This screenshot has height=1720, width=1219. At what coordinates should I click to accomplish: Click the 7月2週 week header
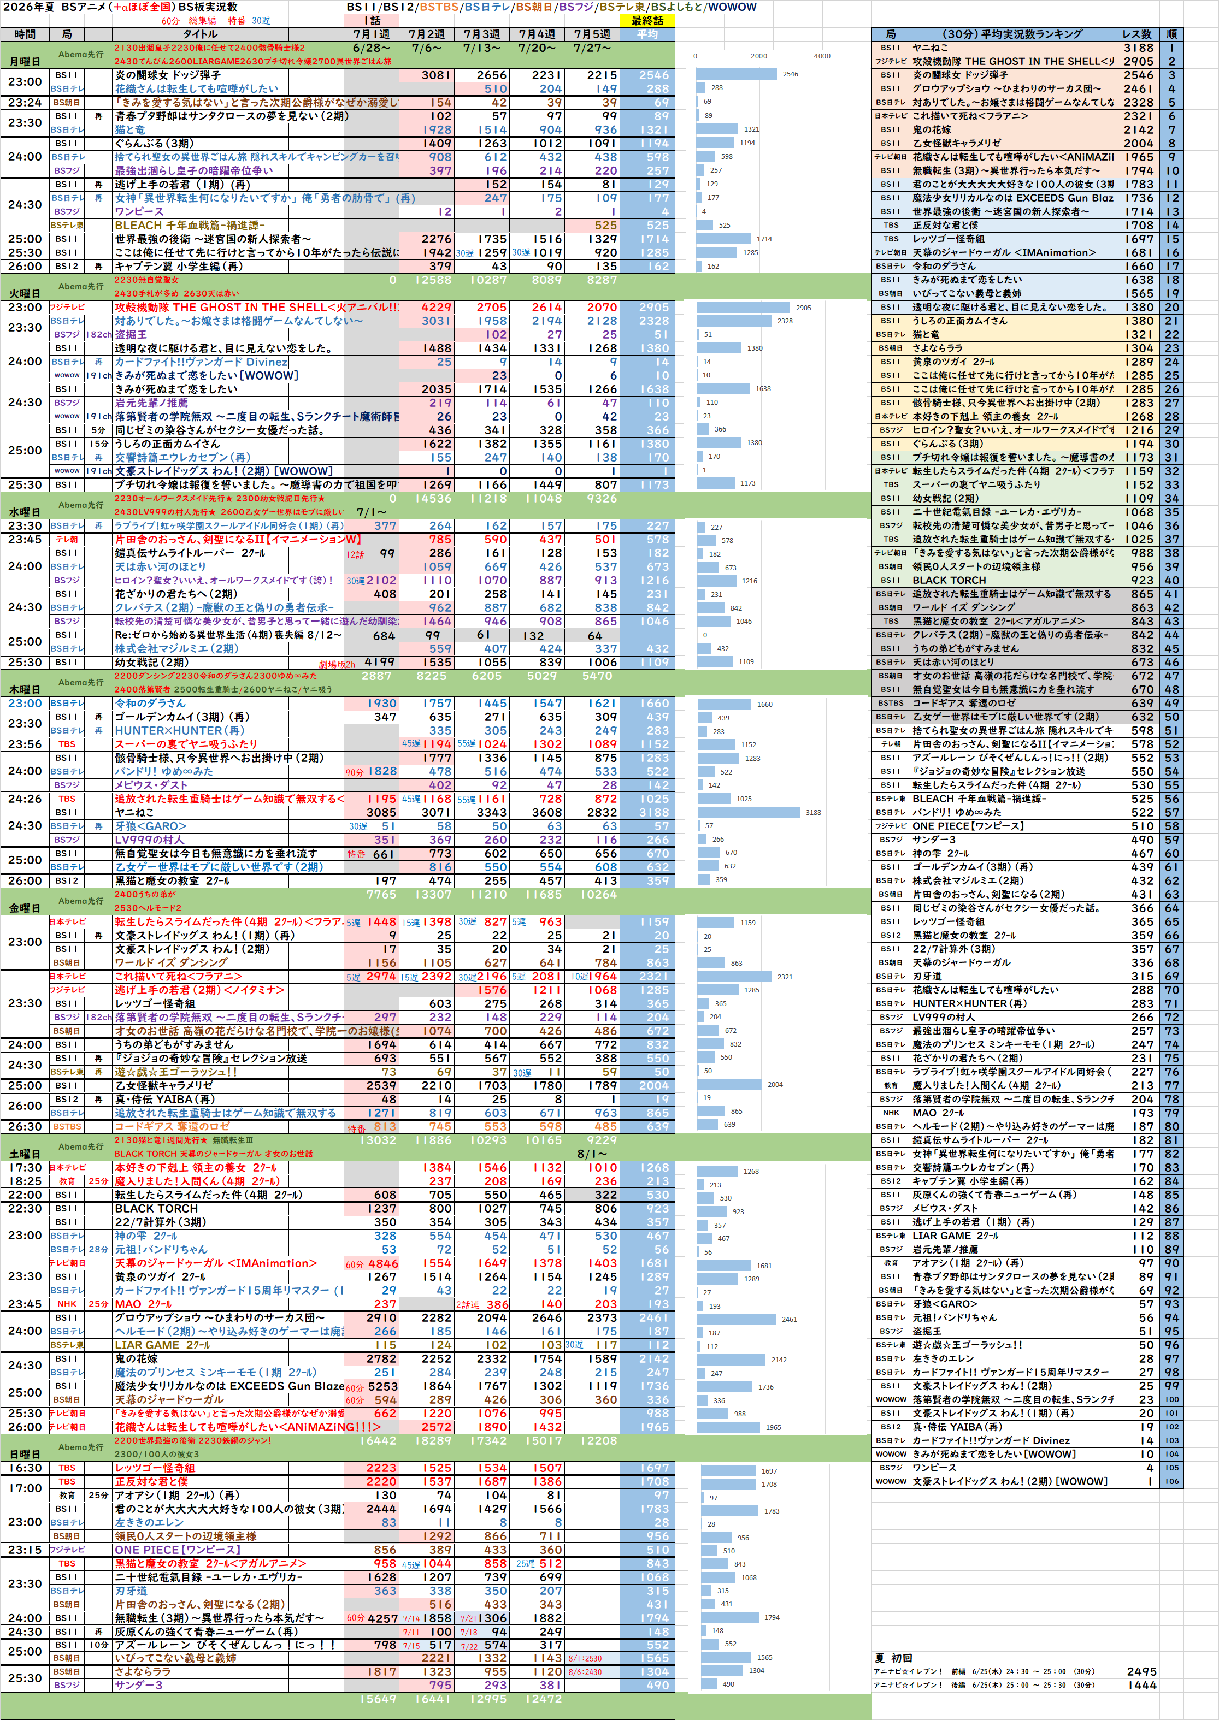click(426, 34)
